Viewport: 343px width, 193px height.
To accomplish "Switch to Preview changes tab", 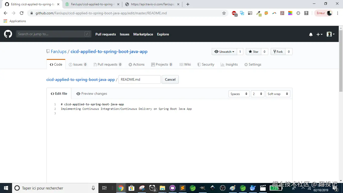I will tap(92, 94).
